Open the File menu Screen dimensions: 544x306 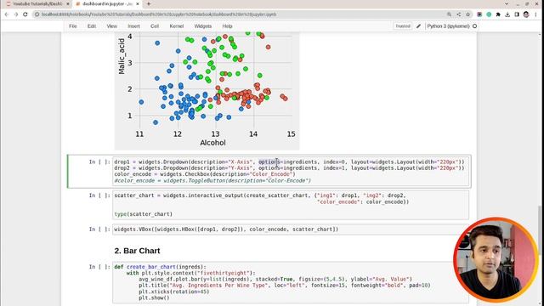point(73,26)
